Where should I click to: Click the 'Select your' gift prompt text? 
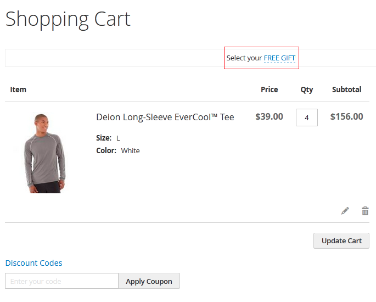pyautogui.click(x=244, y=58)
